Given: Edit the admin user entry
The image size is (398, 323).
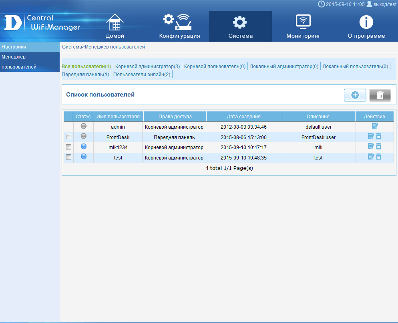Looking at the screenshot, I should click(x=374, y=126).
